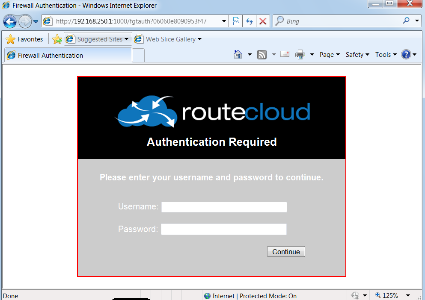Expand the Help dropdown arrow
Image resolution: width=425 pixels, height=300 pixels.
point(415,54)
